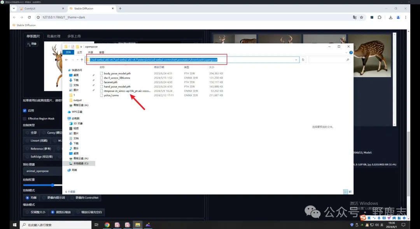Open 网络 in navigation pane
The height and width of the screenshot is (229, 420).
coord(74,170)
